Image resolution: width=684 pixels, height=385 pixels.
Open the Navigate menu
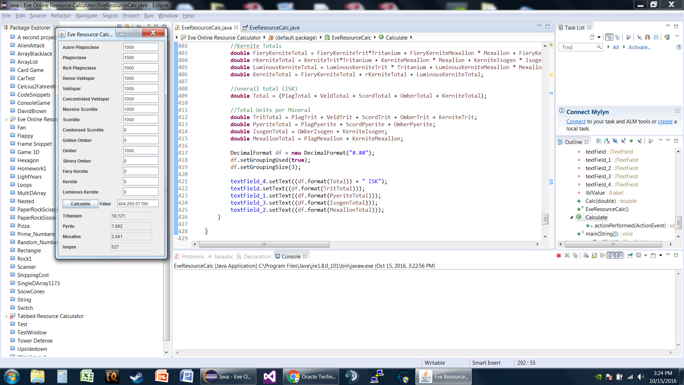[x=86, y=16]
